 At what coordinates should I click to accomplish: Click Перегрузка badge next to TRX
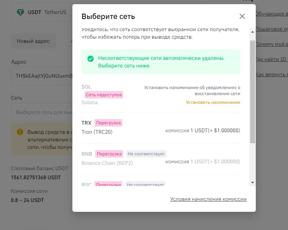[108, 123]
